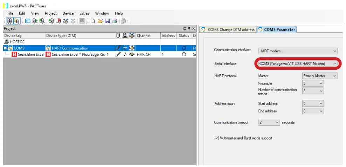Click the Add device toolbar icon
The image size is (346, 167).
(x=51, y=21)
